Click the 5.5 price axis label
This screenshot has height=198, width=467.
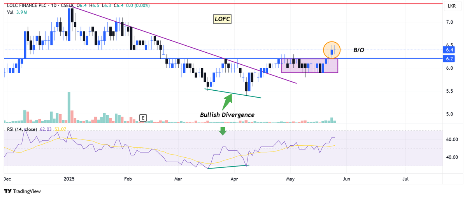449,91
